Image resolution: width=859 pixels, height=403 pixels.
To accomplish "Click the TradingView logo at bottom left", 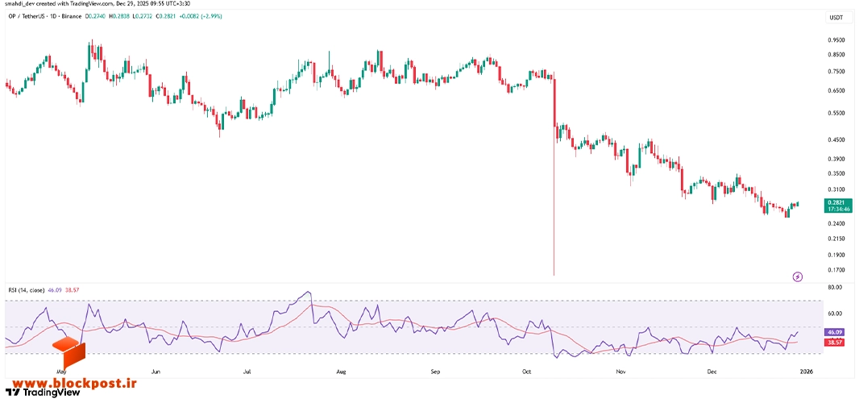I will pos(43,392).
